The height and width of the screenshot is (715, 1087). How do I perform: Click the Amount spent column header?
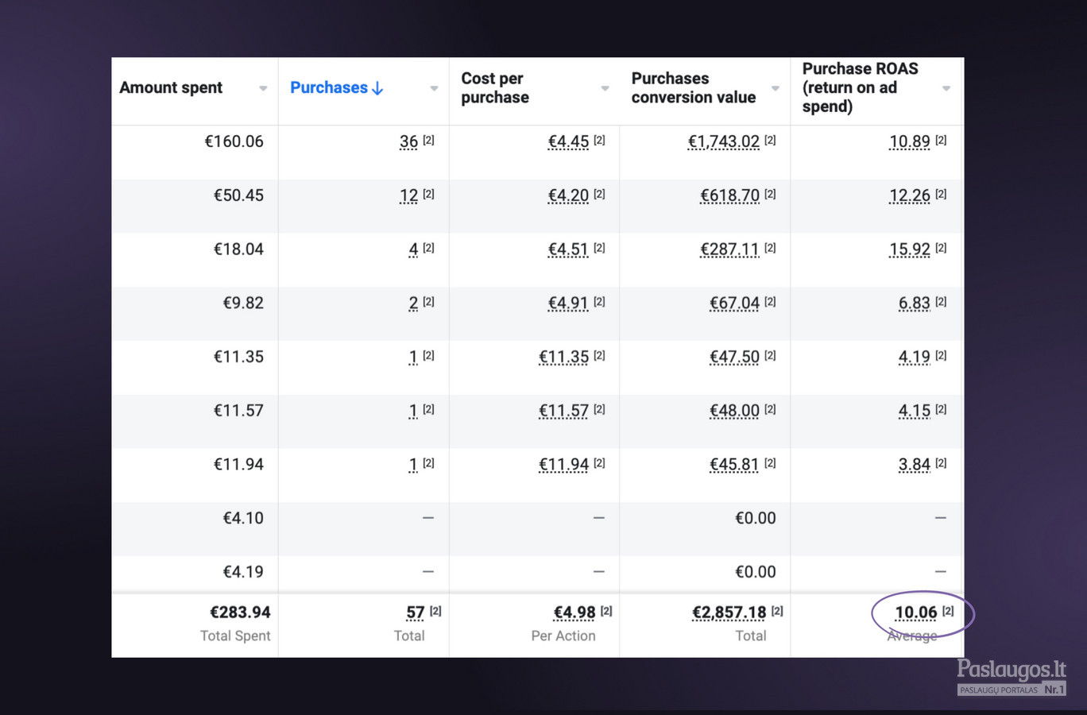(x=171, y=87)
